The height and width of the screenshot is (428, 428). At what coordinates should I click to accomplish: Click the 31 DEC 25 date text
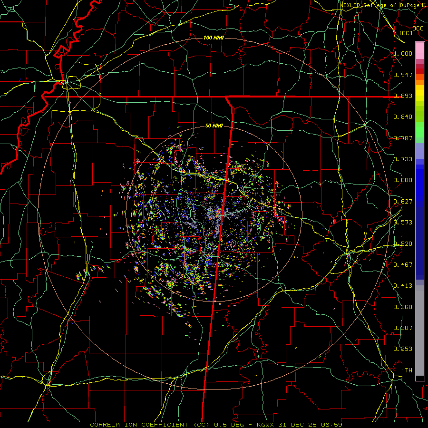tap(297, 425)
